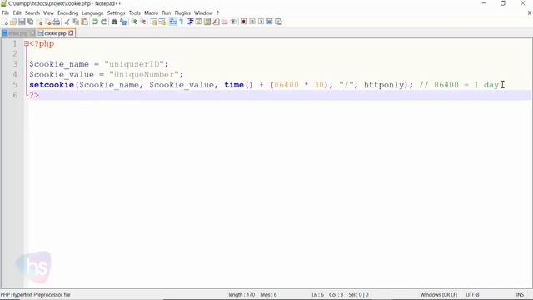Click the Redo toolbar icon

pos(103,22)
